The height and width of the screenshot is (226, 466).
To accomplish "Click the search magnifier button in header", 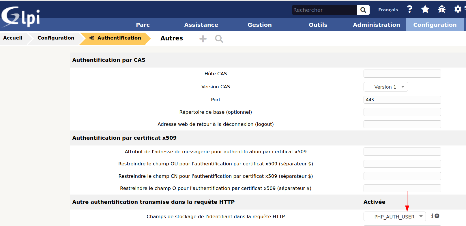I will pos(363,10).
